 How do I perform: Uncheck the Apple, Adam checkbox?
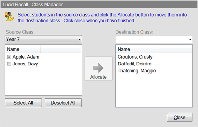point(9,57)
